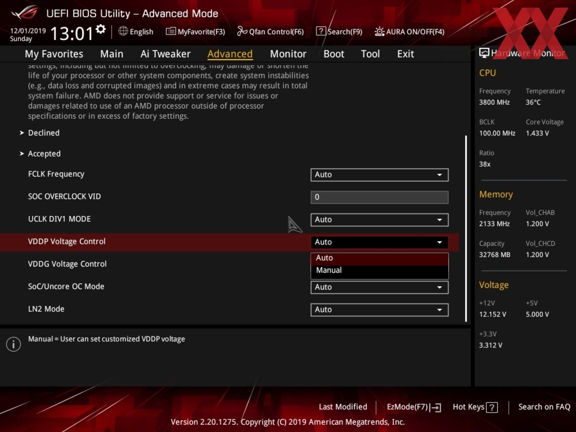Open Search on FAQ link
576x432 pixels.
coord(544,407)
